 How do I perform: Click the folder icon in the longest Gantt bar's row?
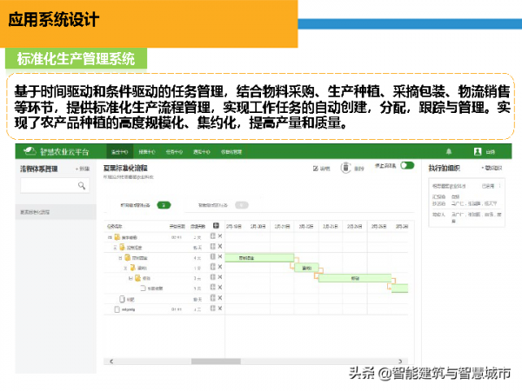click(137, 278)
